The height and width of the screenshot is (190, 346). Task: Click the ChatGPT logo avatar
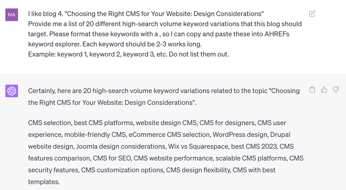tap(12, 91)
